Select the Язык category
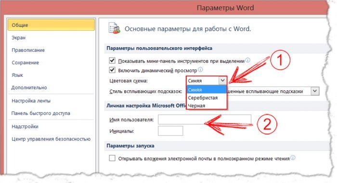The image size is (337, 183). tap(17, 75)
